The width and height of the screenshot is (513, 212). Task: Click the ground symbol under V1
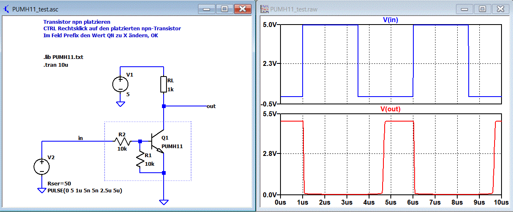coord(120,104)
